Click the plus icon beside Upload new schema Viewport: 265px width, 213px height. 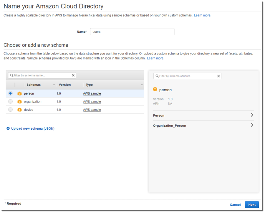[x=8, y=128]
